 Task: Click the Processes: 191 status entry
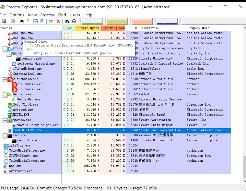pos(98,188)
